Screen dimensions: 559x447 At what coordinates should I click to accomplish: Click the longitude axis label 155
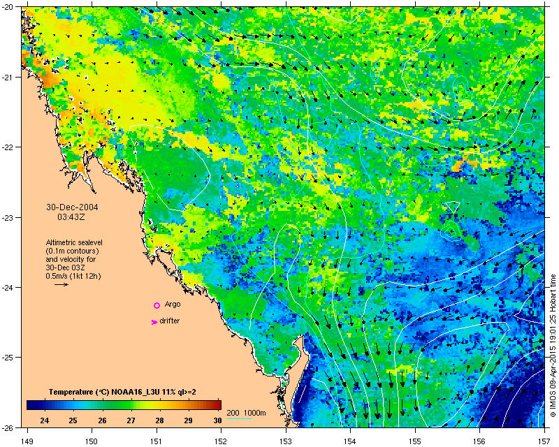(415, 441)
